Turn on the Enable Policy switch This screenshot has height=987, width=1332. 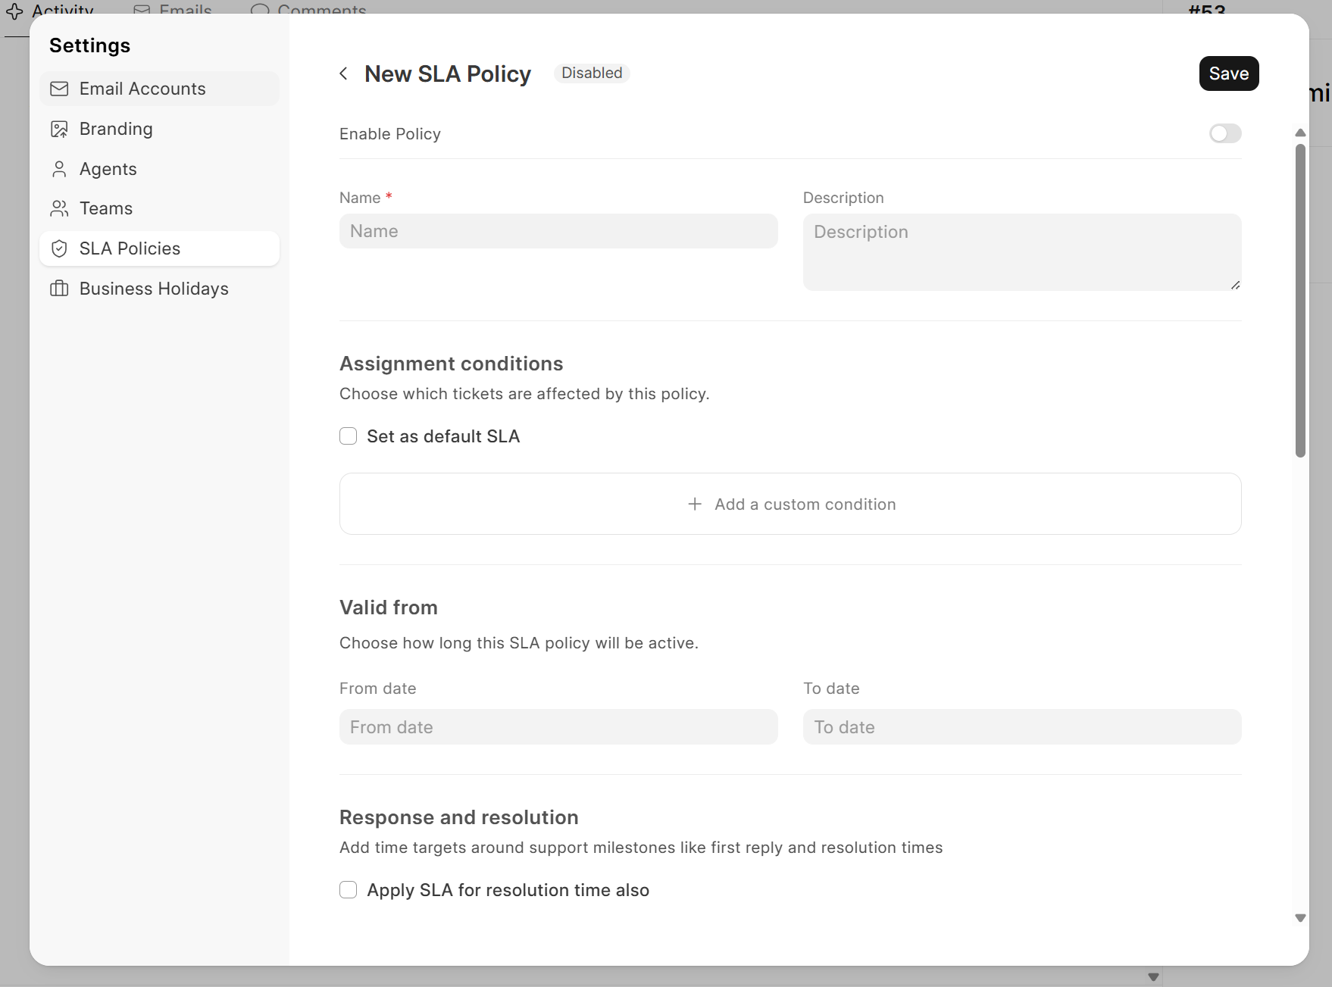(1224, 134)
